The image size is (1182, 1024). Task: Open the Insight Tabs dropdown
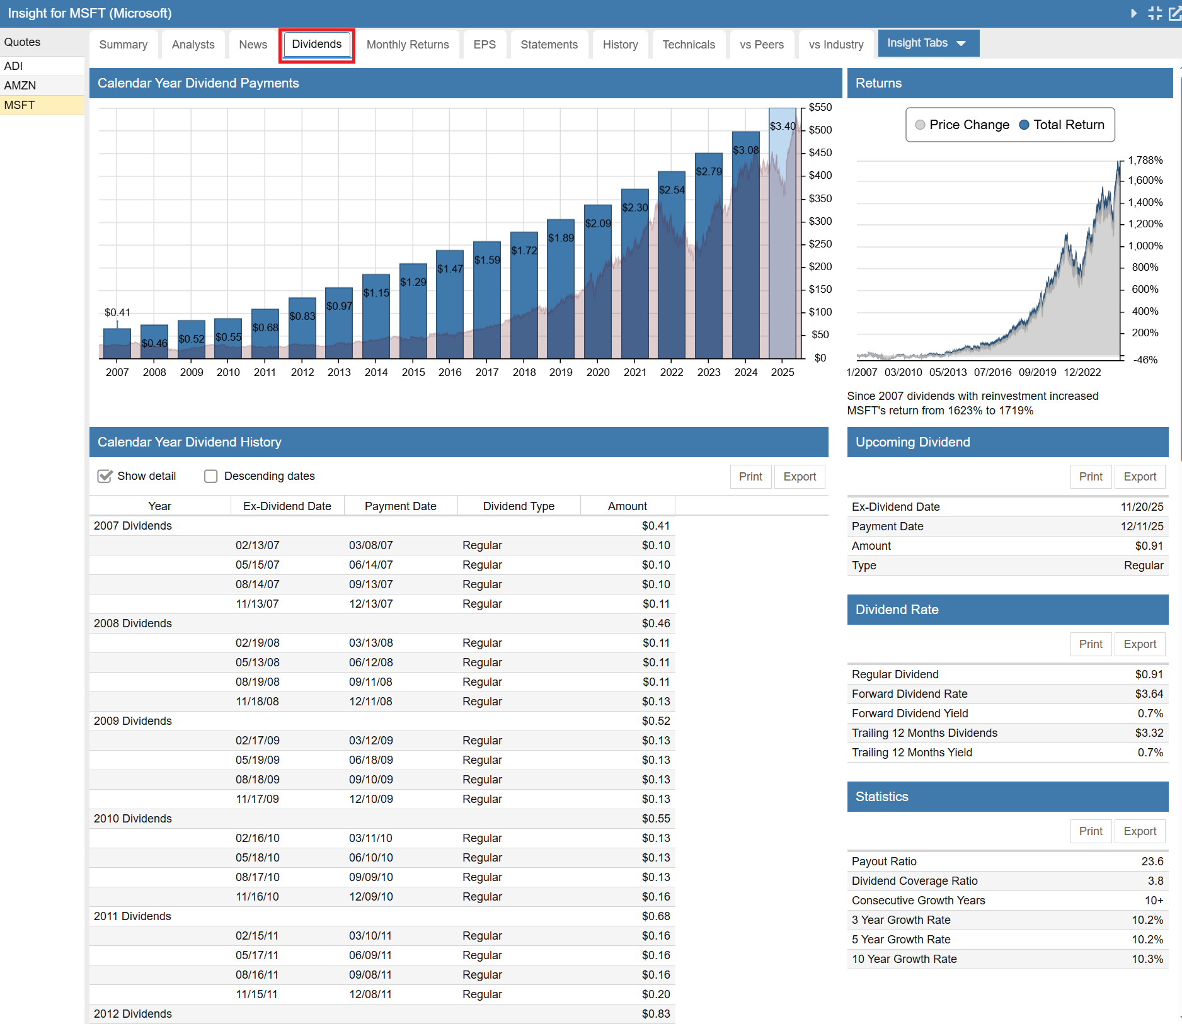tap(927, 43)
